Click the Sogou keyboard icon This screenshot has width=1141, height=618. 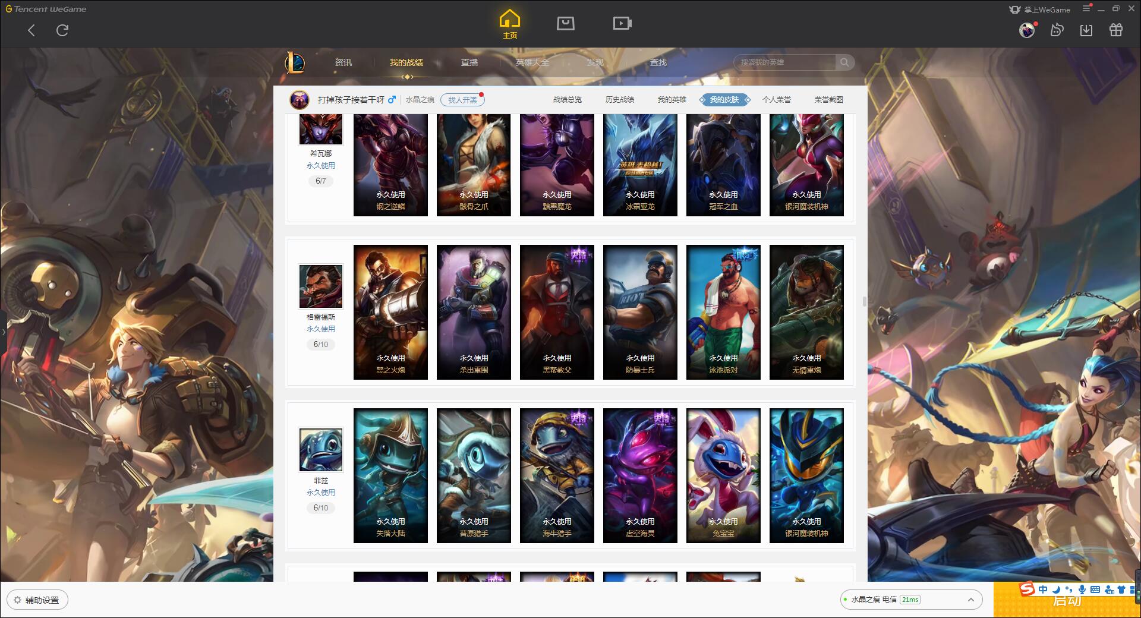[x=1095, y=589]
